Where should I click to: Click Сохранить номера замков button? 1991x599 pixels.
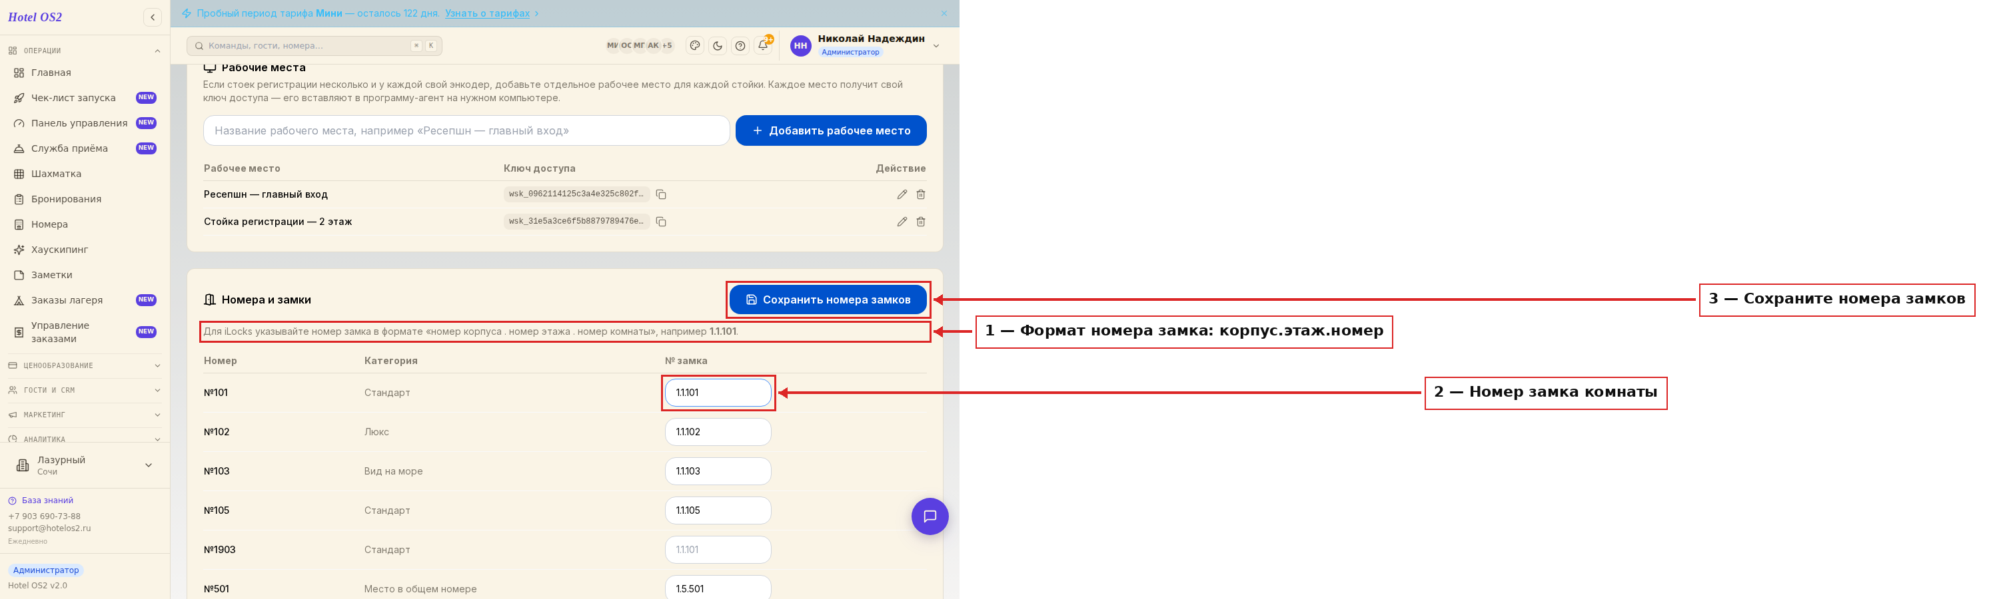point(828,299)
